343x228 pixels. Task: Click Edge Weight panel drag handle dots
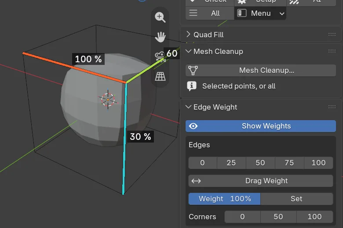pyautogui.click(x=332, y=107)
